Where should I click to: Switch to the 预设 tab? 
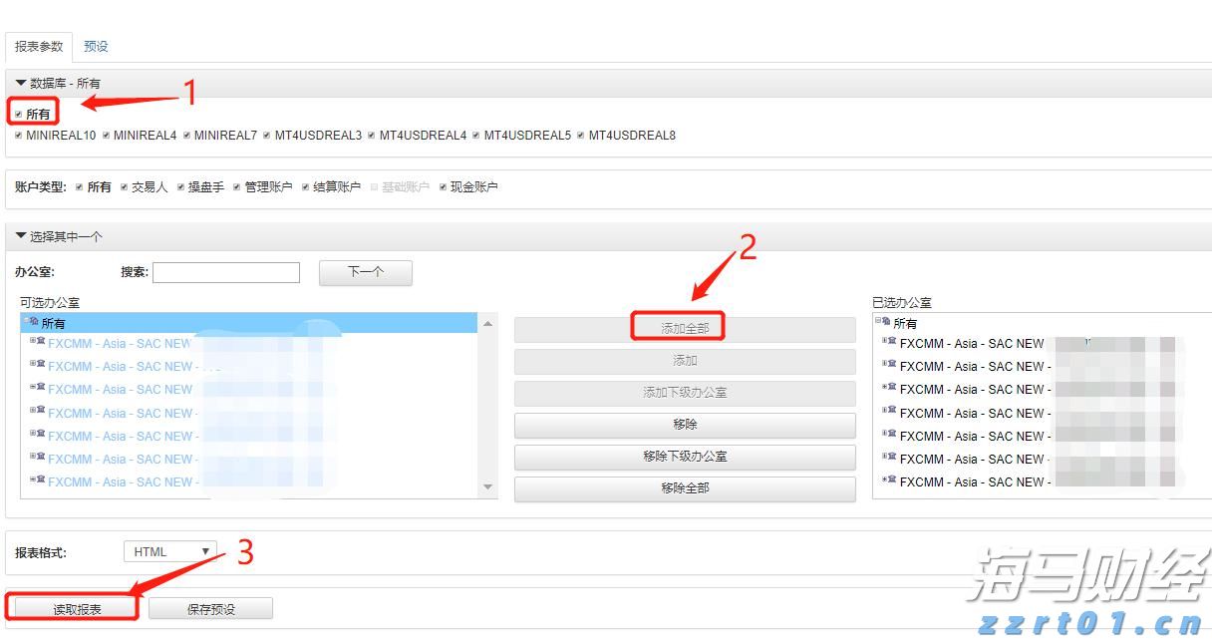[x=96, y=46]
